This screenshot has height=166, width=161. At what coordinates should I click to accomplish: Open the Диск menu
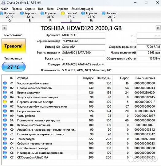(50, 9)
